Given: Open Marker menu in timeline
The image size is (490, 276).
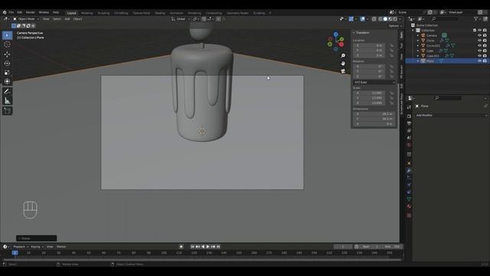Looking at the screenshot, I should (x=61, y=247).
